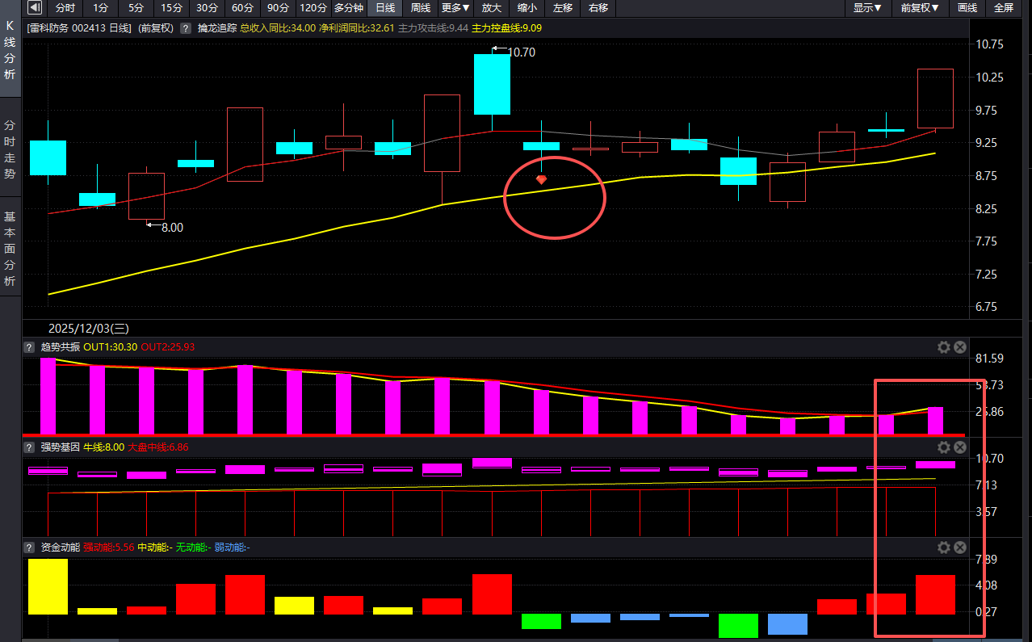Open settings gear of 趋势共振 panel
Image resolution: width=1032 pixels, height=642 pixels.
[x=943, y=347]
